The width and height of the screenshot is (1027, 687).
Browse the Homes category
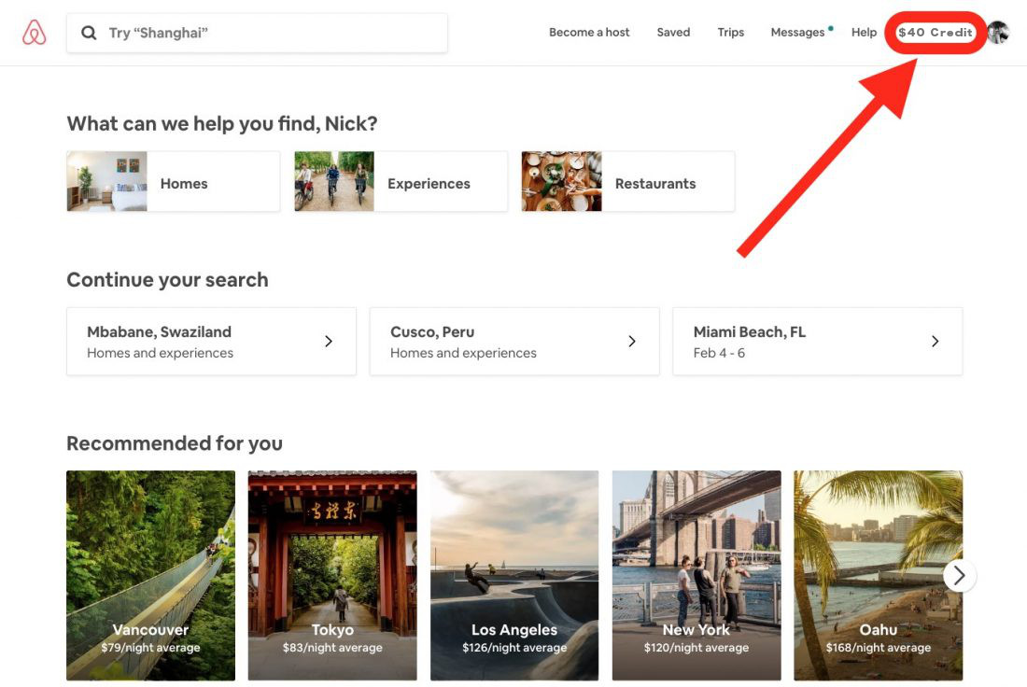pyautogui.click(x=174, y=181)
